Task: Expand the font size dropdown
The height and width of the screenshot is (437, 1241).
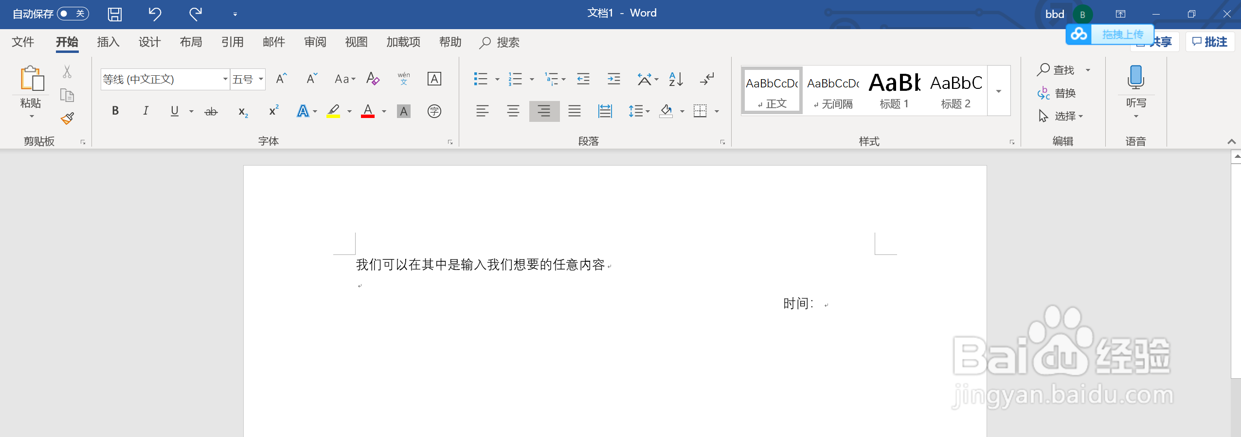Action: [x=260, y=79]
